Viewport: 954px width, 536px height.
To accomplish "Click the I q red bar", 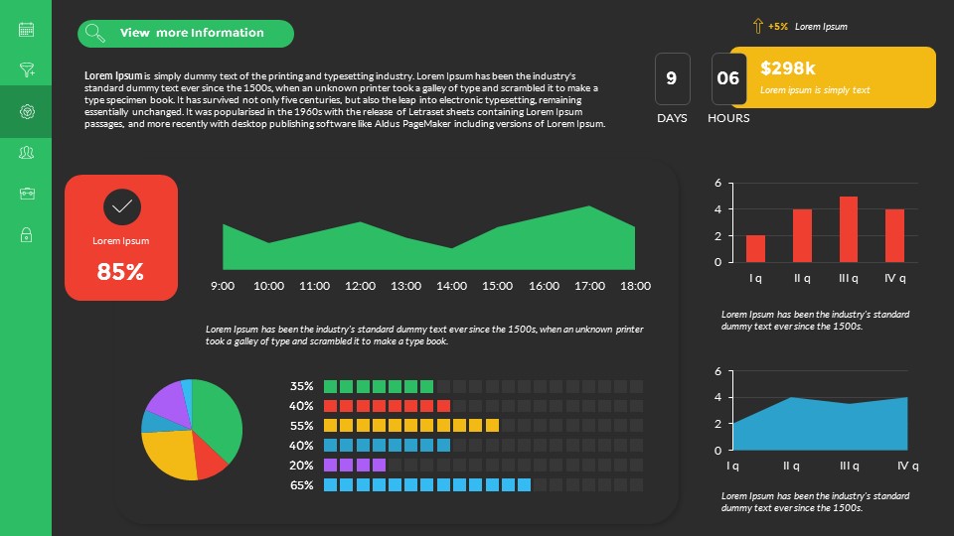I will point(755,248).
